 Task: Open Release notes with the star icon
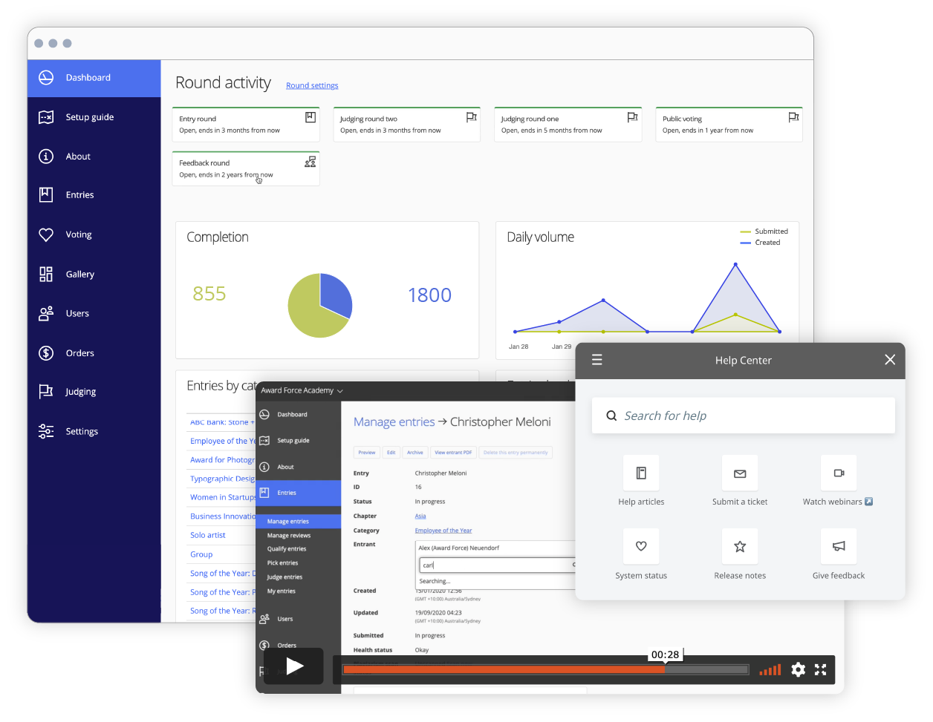click(740, 545)
